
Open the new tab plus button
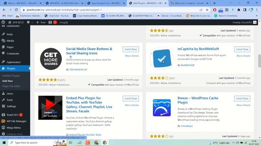(x=214, y=3)
